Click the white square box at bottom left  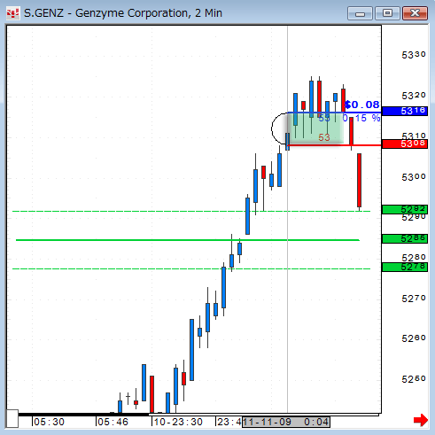[12, 418]
